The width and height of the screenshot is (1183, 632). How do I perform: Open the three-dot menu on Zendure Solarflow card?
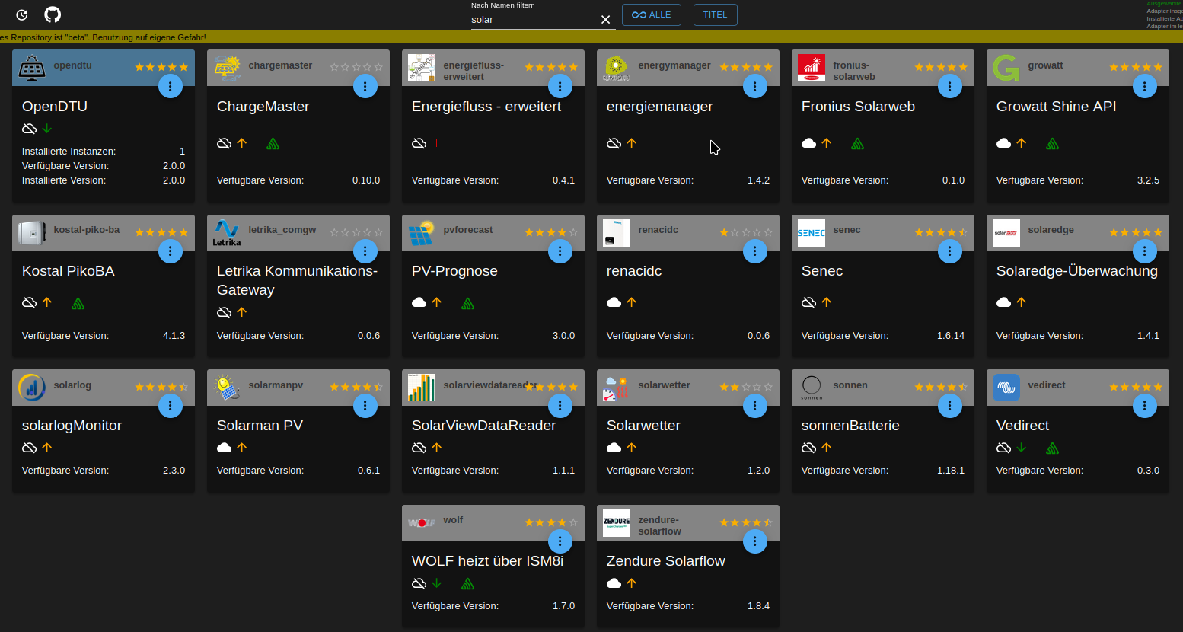coord(755,541)
